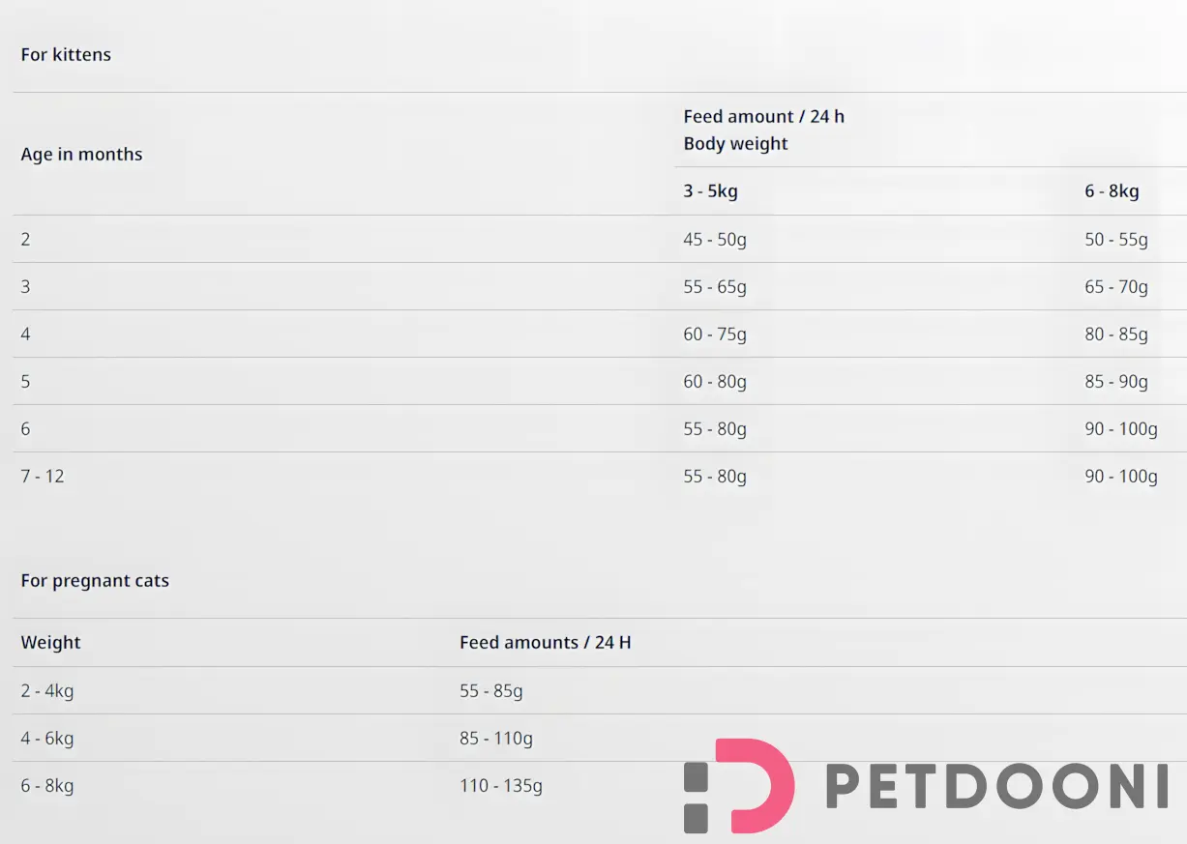Click "90 - 100g" in the age 6 row
1187x844 pixels.
point(1121,429)
